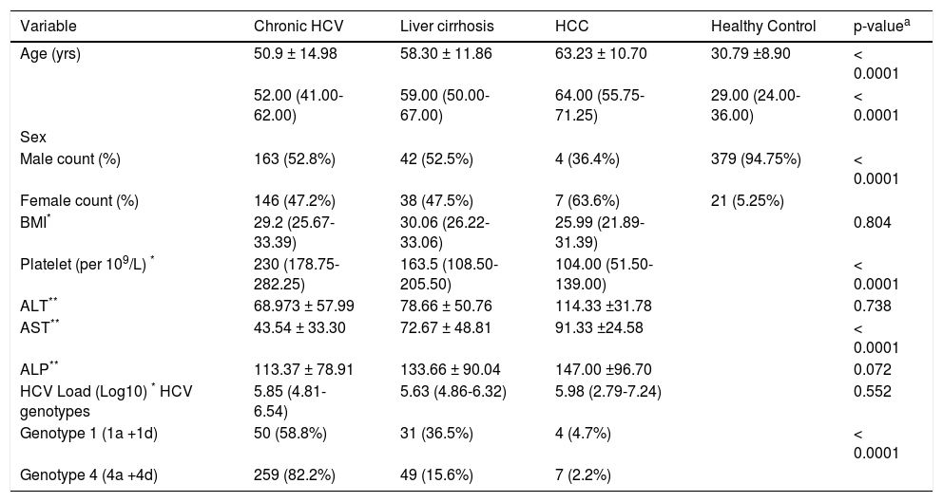Click the Sex row label
This screenshot has width=943, height=502.
coord(32,138)
